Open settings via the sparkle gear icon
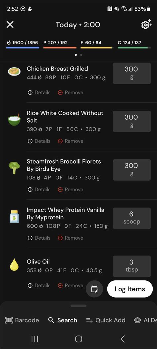Image resolution: width=157 pixels, height=349 pixels. [146, 24]
